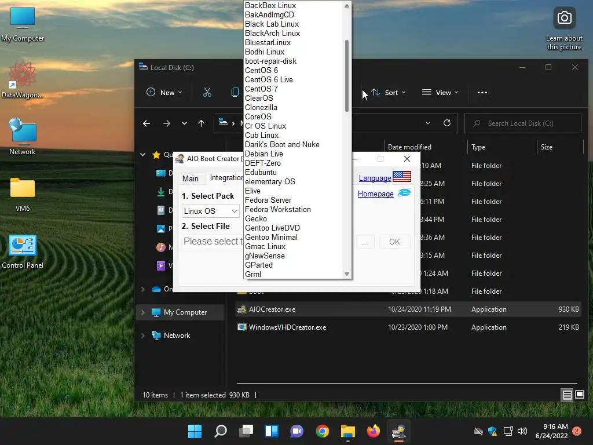Image resolution: width=593 pixels, height=445 pixels.
Task: Launch Google Chrome from the taskbar
Action: click(x=322, y=431)
